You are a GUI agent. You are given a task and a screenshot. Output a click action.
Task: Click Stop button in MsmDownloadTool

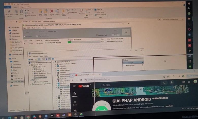coord(115,35)
